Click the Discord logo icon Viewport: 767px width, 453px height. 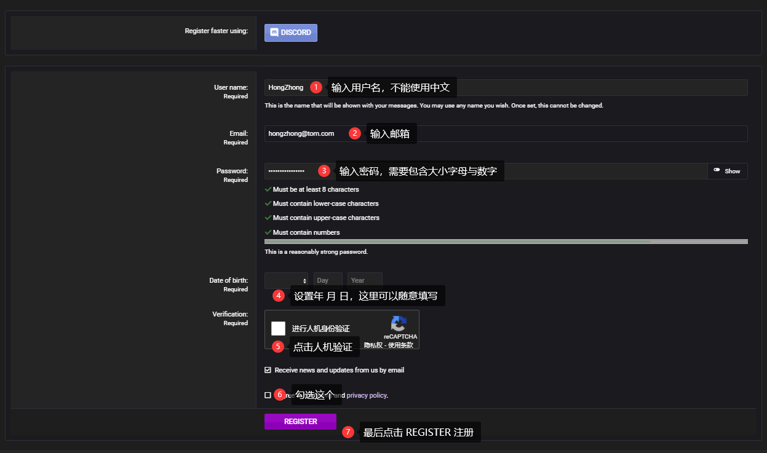274,33
